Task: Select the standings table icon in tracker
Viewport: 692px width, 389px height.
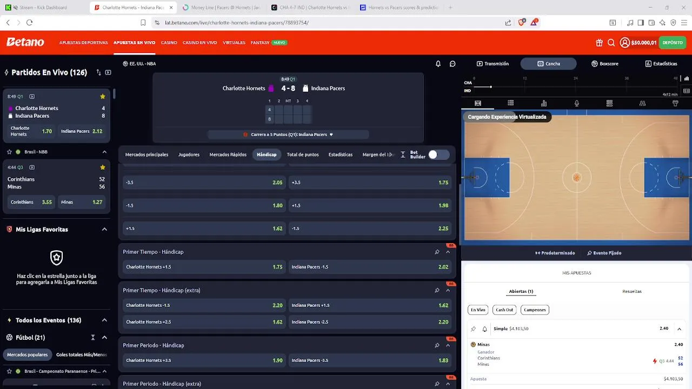Action: point(609,103)
